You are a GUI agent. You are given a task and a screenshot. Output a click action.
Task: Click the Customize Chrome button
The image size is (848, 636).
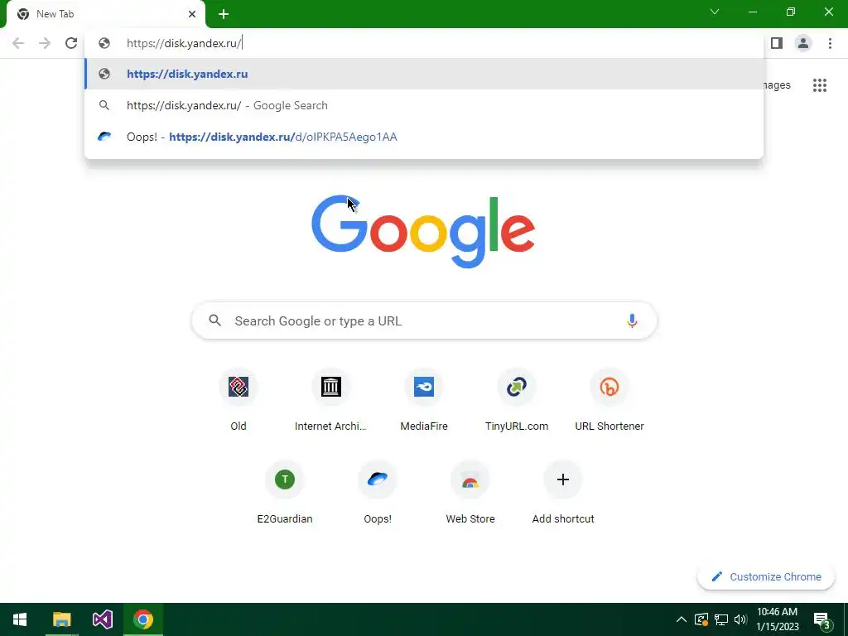point(766,576)
